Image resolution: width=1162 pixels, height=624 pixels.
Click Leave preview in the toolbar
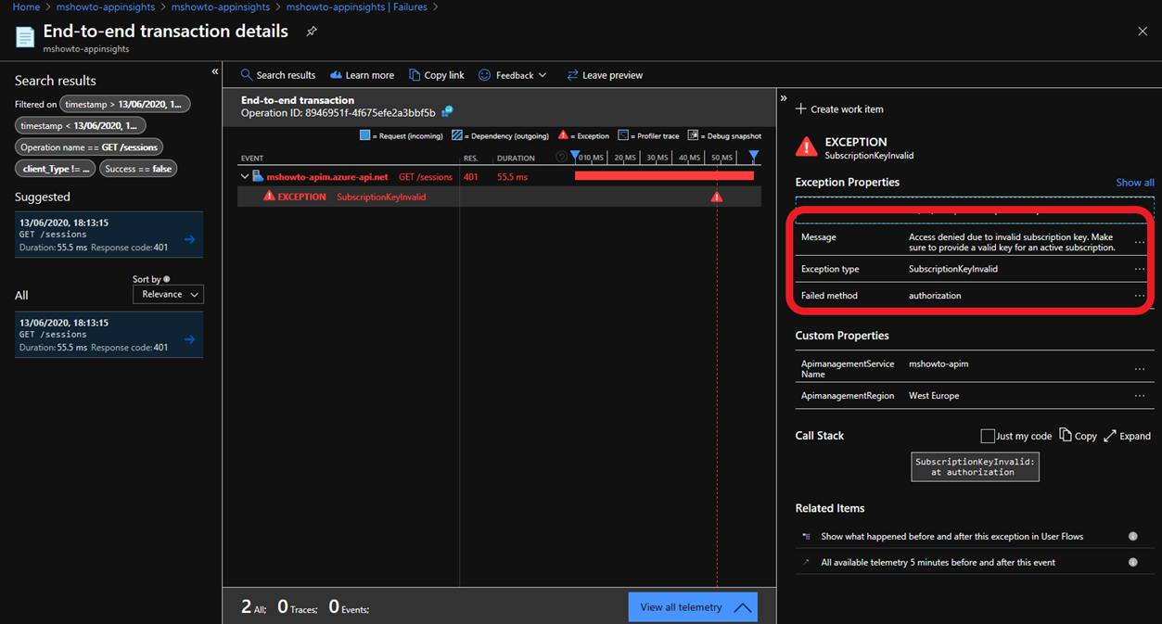(605, 75)
